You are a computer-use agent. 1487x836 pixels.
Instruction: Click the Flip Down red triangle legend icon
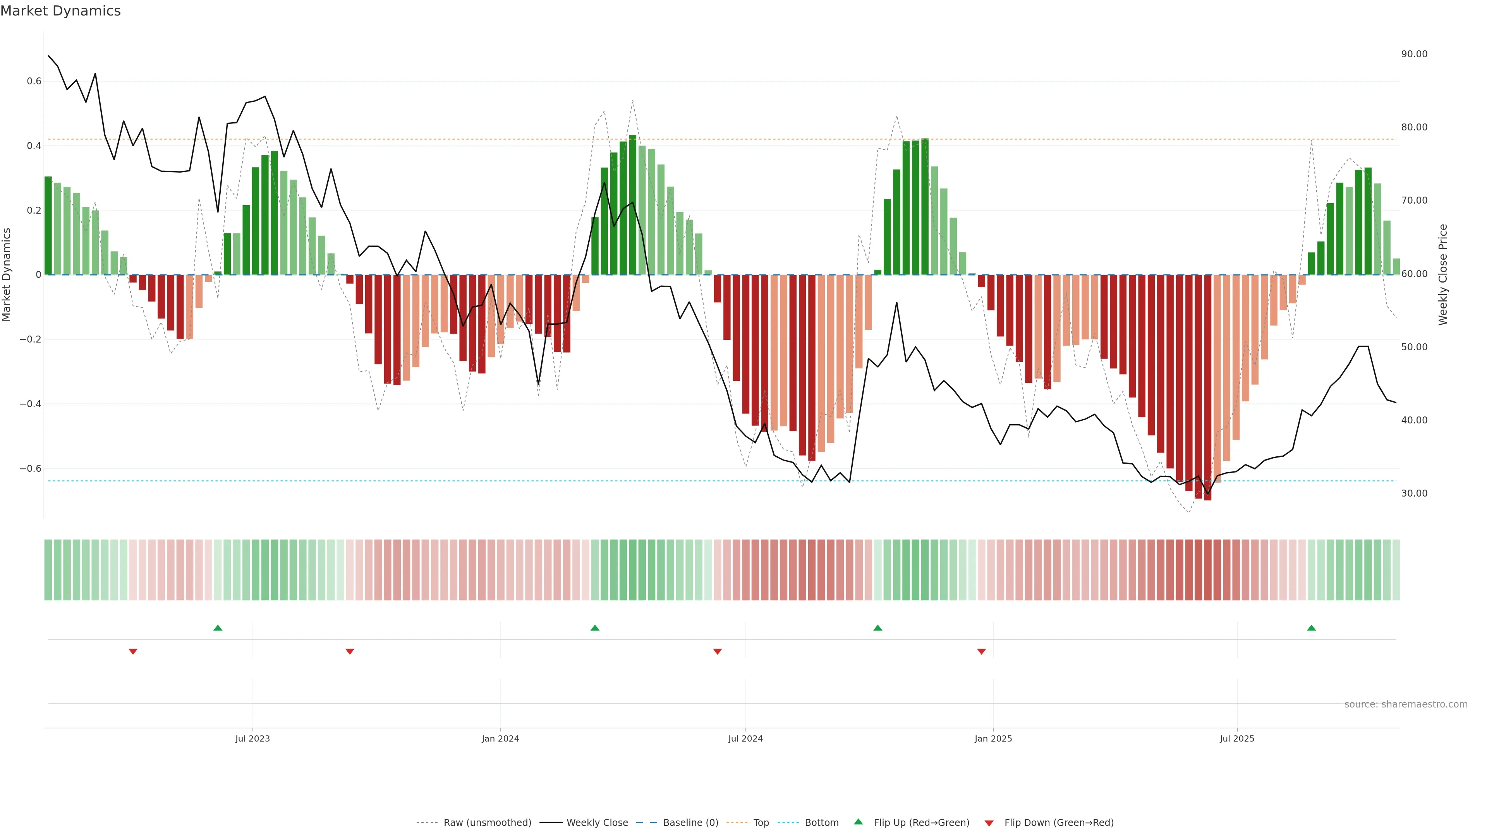989,823
